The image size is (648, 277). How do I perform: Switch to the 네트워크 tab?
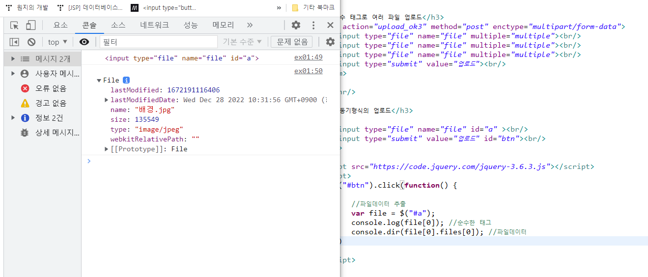click(154, 25)
